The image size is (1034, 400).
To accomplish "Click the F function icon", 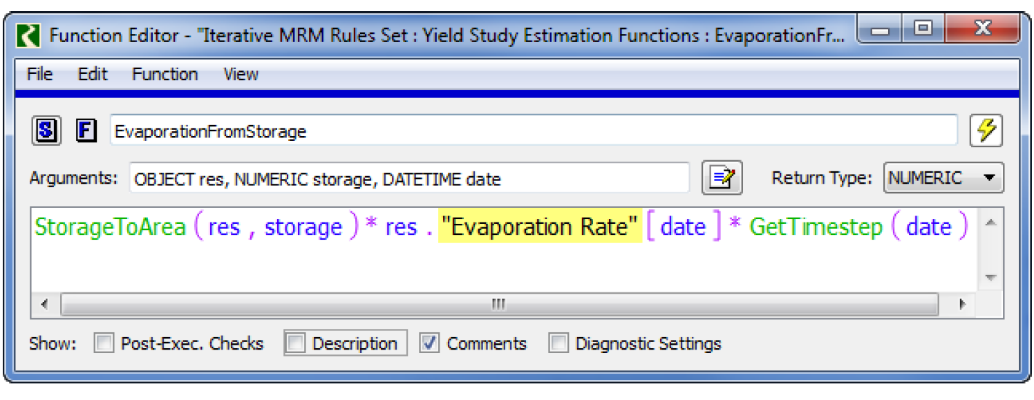I will (x=86, y=131).
